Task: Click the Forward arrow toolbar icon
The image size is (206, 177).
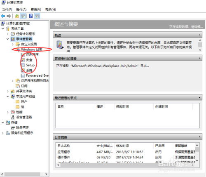Action: pos(9,16)
